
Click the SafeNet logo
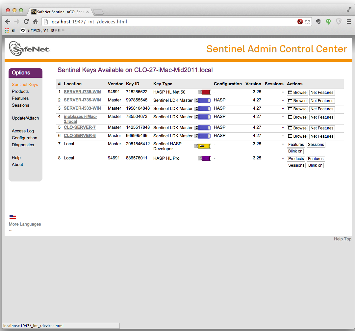(x=29, y=49)
